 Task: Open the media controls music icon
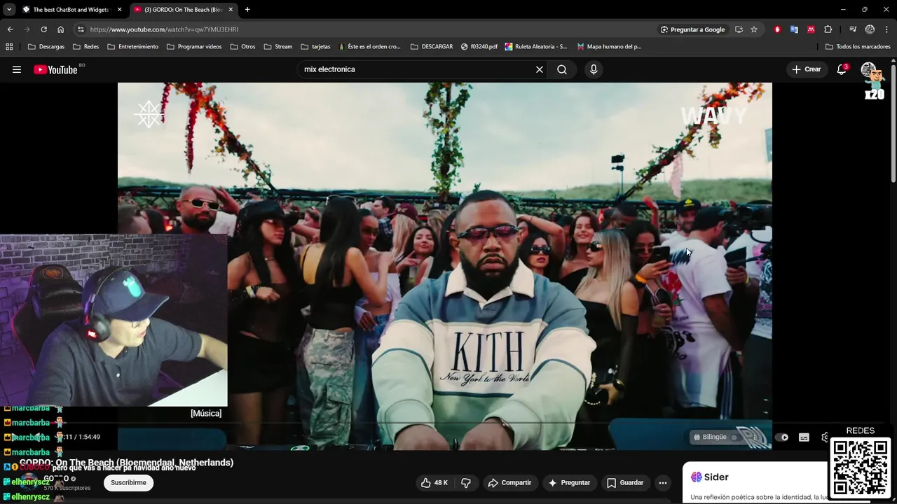[853, 29]
